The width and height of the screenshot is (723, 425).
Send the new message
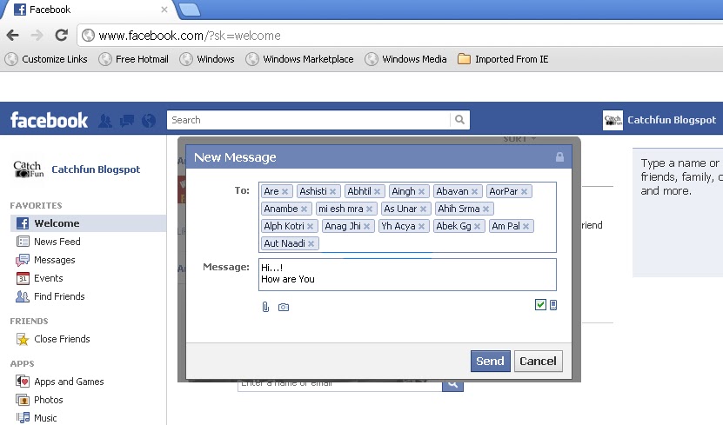click(x=490, y=361)
